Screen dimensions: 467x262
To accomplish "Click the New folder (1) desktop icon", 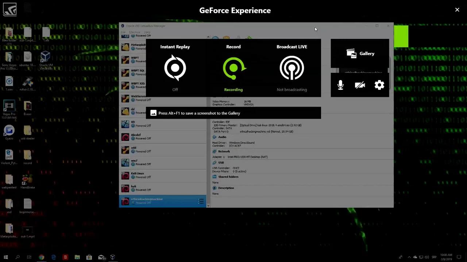I will tap(9, 36).
